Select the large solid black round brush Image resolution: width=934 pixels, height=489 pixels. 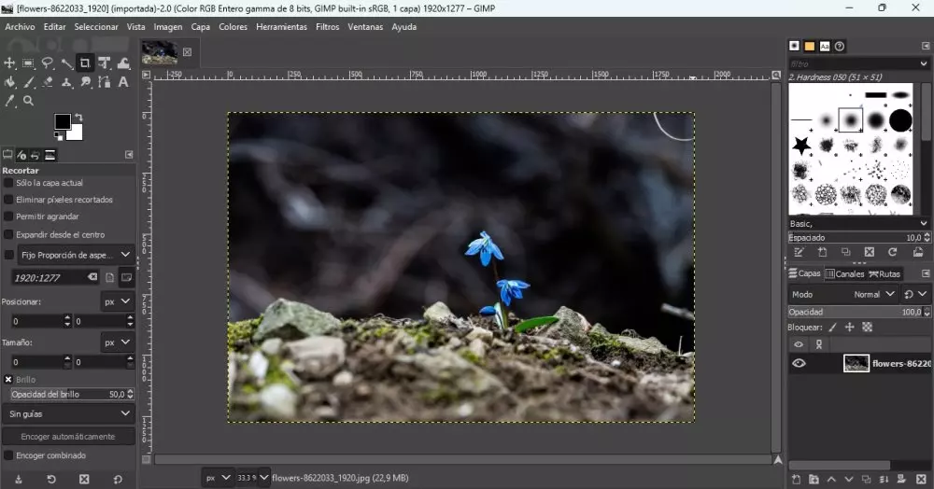(900, 120)
